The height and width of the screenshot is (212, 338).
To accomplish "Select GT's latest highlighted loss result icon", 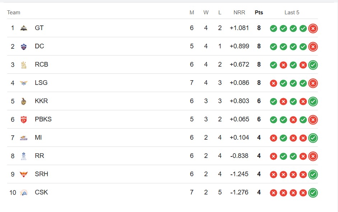I will click(x=313, y=28).
